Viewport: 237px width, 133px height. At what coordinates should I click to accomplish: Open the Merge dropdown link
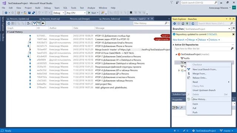193,40
